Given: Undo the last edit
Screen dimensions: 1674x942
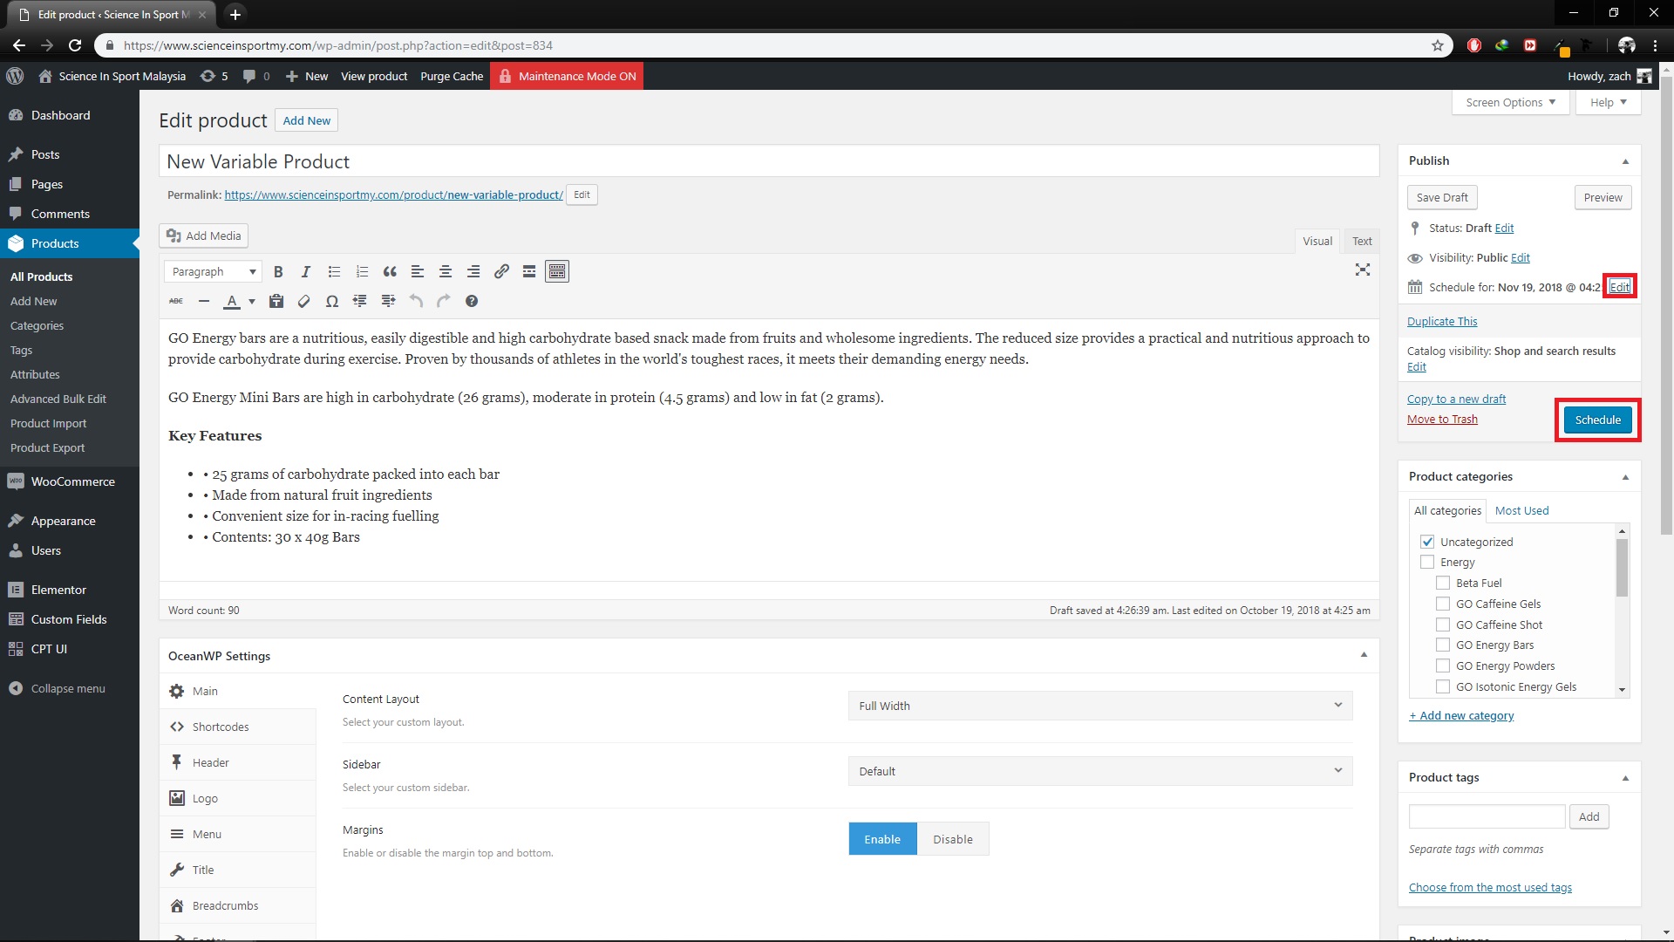Looking at the screenshot, I should coord(416,302).
